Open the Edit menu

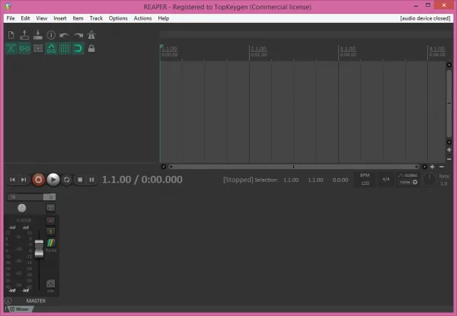[25, 18]
